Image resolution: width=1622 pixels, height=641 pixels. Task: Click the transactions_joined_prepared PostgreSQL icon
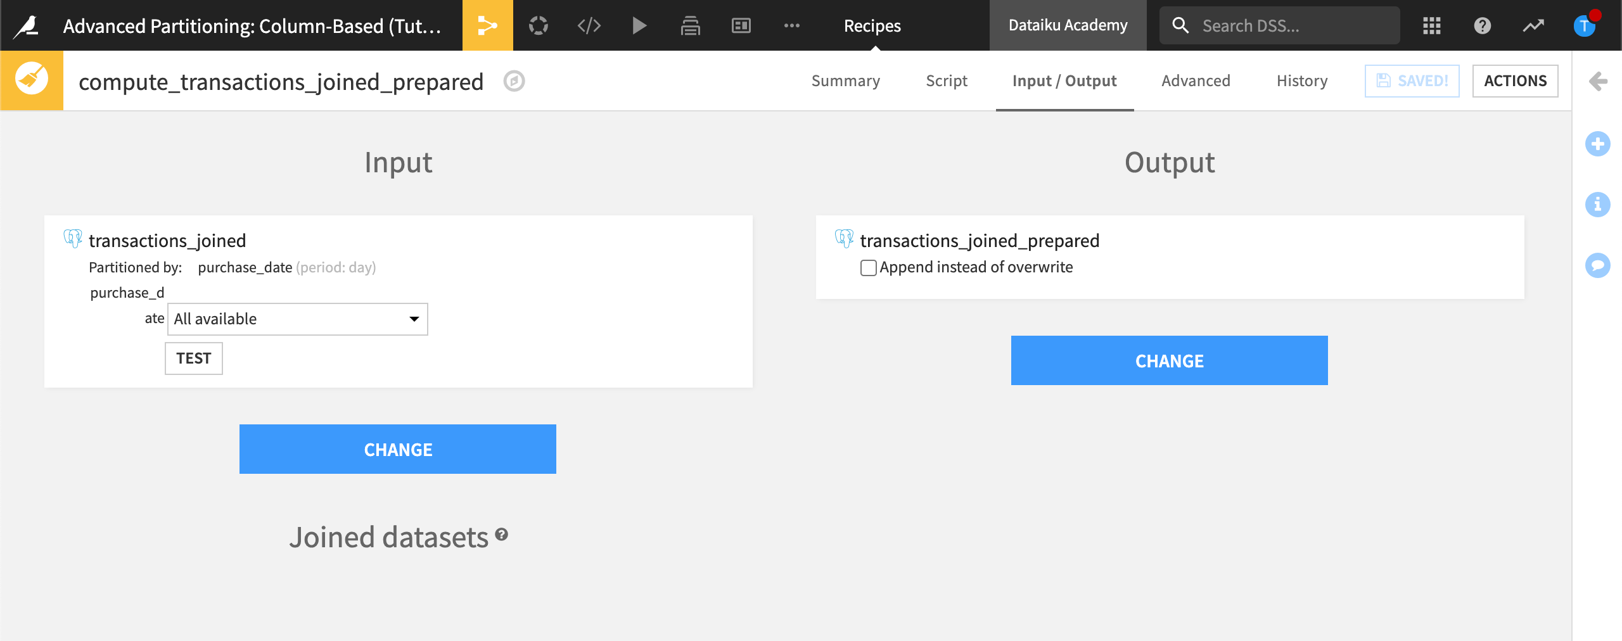[x=845, y=239]
